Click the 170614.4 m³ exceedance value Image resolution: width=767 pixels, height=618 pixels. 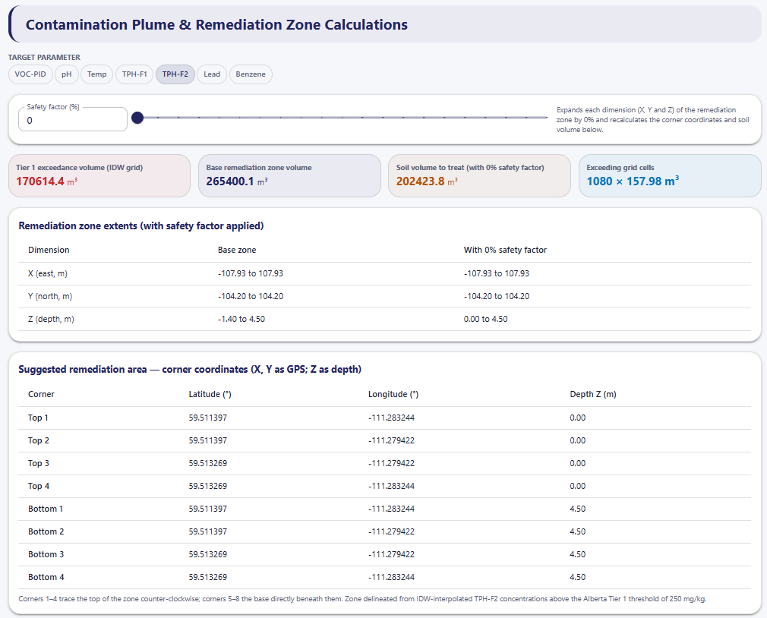pyautogui.click(x=46, y=181)
